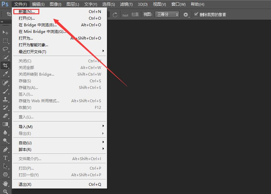The height and width of the screenshot is (194, 271).
Task: Select the Eyedropper tool
Action: pos(5,74)
